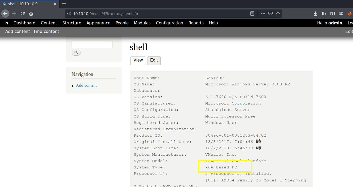Select the View tab
The width and height of the screenshot is (353, 187).
138,60
